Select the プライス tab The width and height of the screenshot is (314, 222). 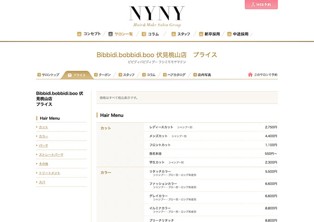point(77,74)
